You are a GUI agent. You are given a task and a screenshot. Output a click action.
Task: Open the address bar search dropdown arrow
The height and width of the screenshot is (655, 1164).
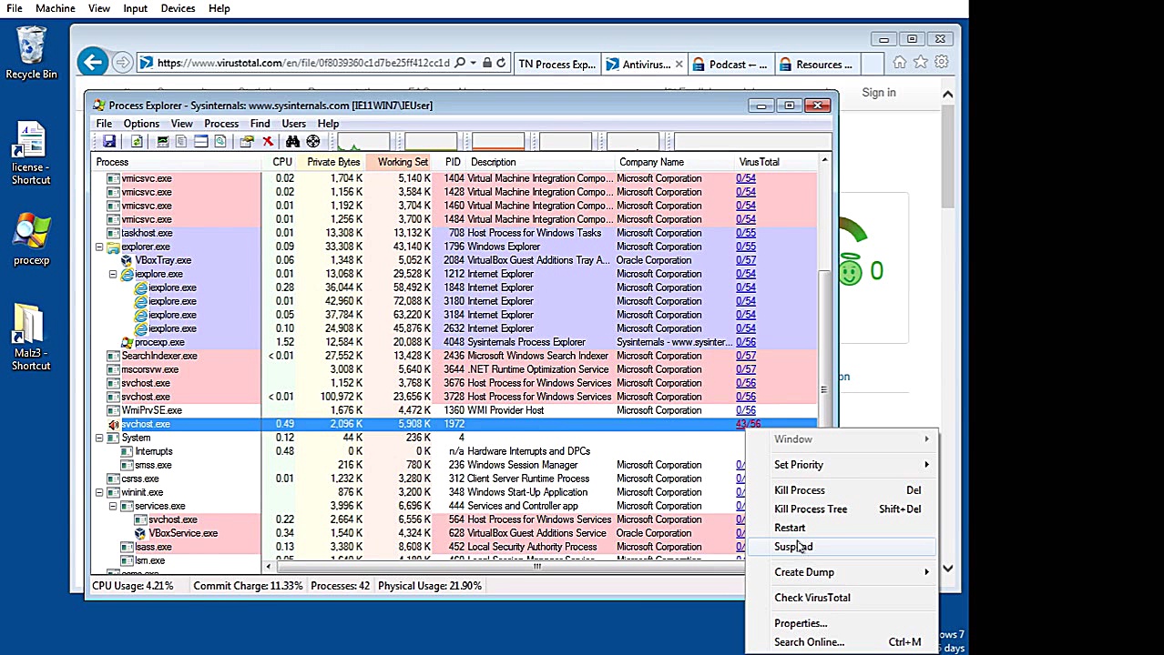tap(473, 64)
